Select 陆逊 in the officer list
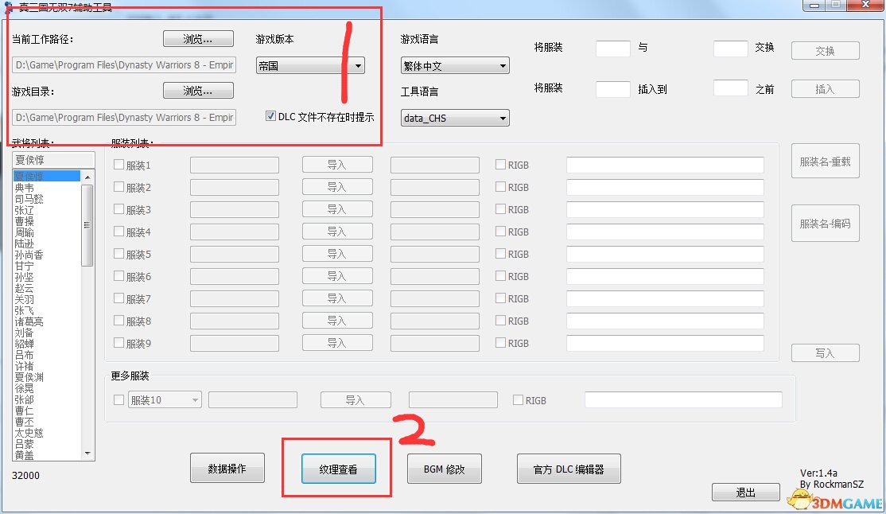886x514 pixels. (x=25, y=243)
